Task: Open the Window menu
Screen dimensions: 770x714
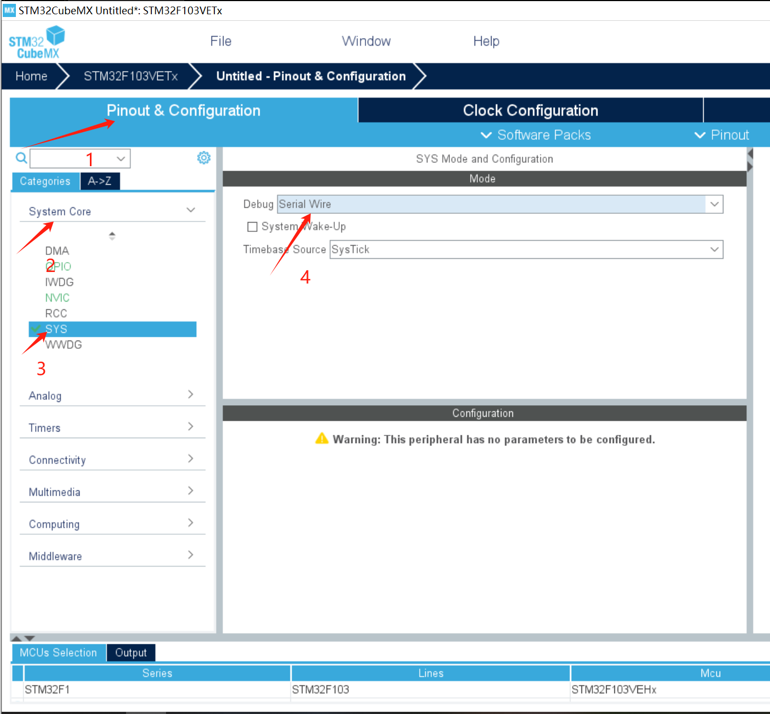Action: [366, 41]
